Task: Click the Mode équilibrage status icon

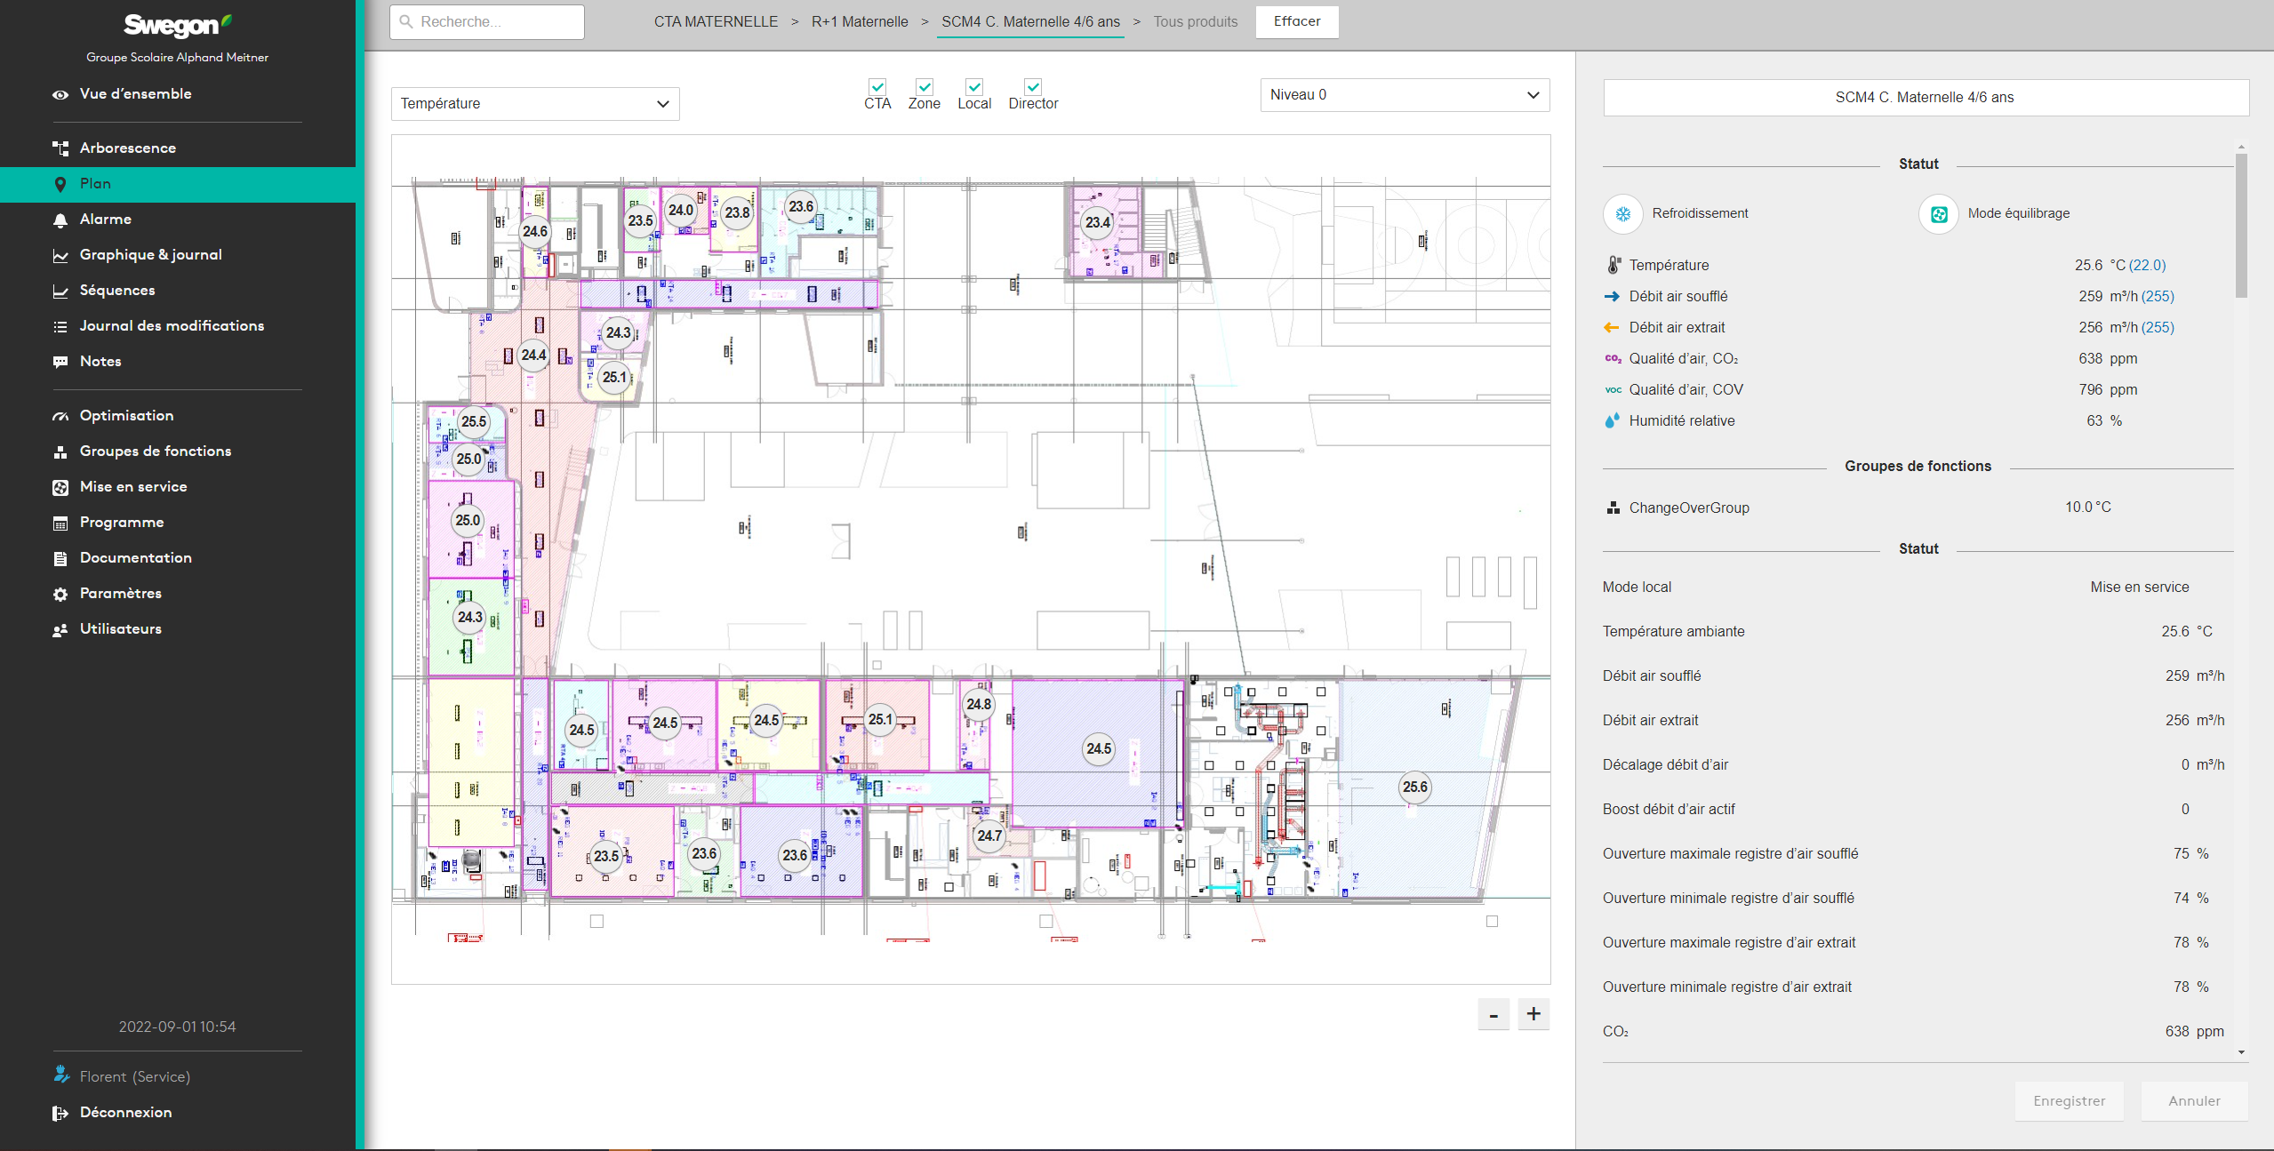Action: pos(1939,214)
